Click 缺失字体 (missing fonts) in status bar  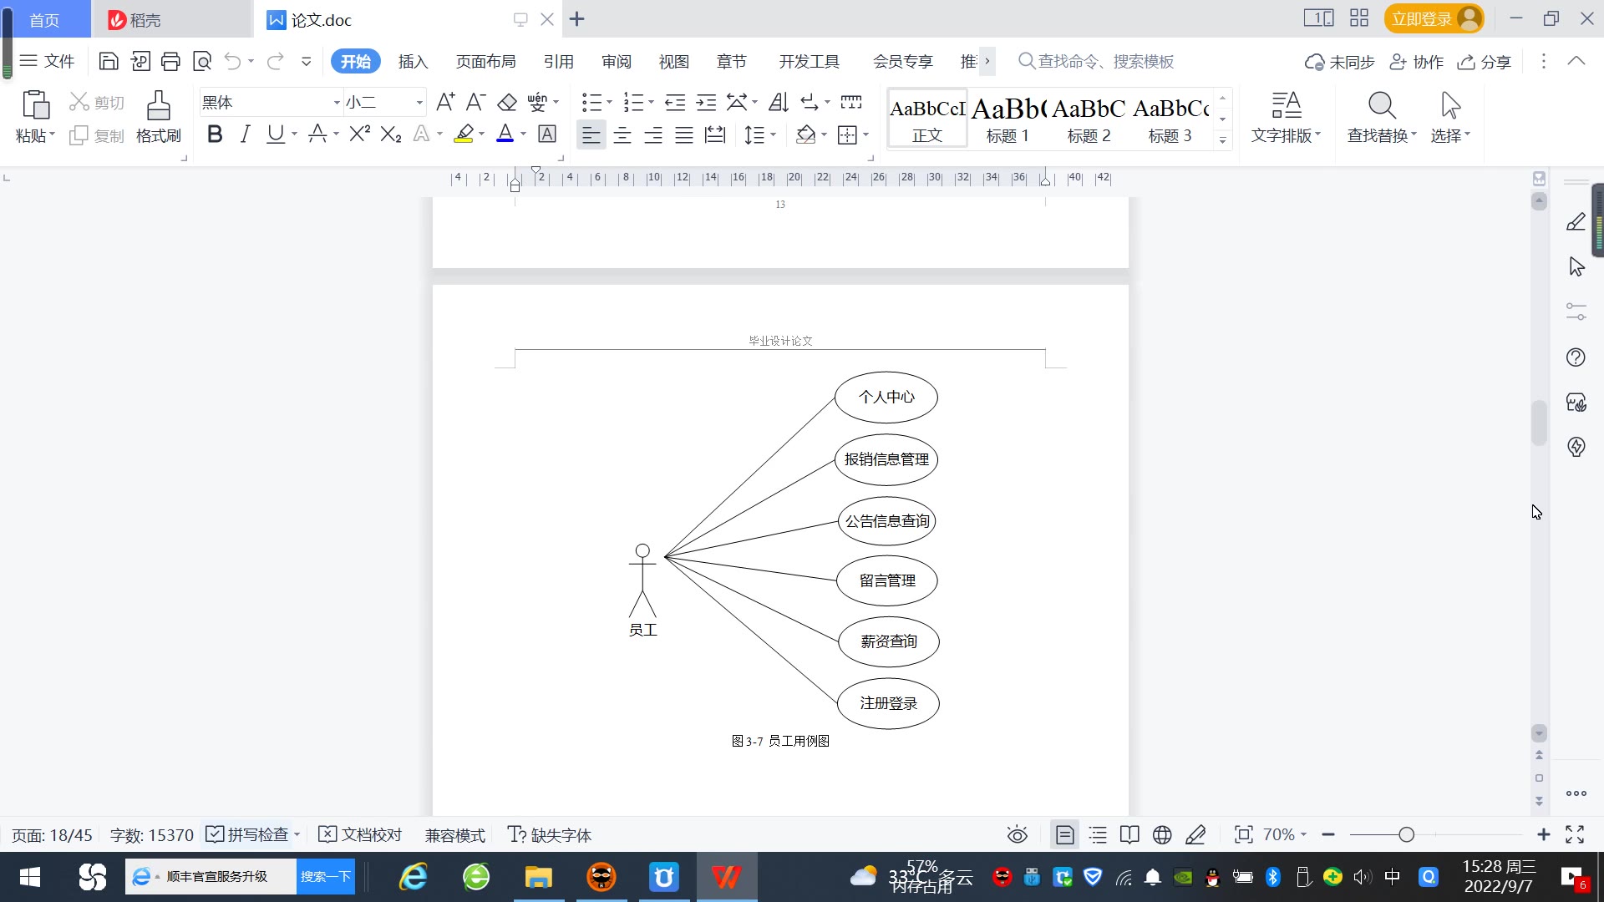pos(549,834)
